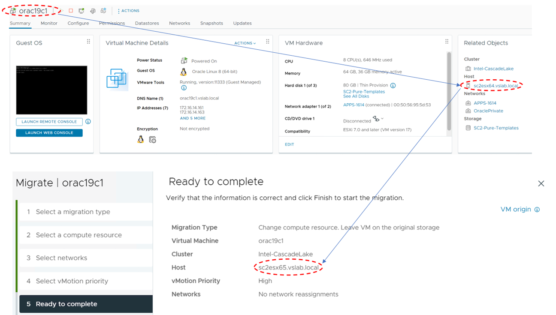
Task: Close the Migrate dialog with the X
Action: coord(541,183)
